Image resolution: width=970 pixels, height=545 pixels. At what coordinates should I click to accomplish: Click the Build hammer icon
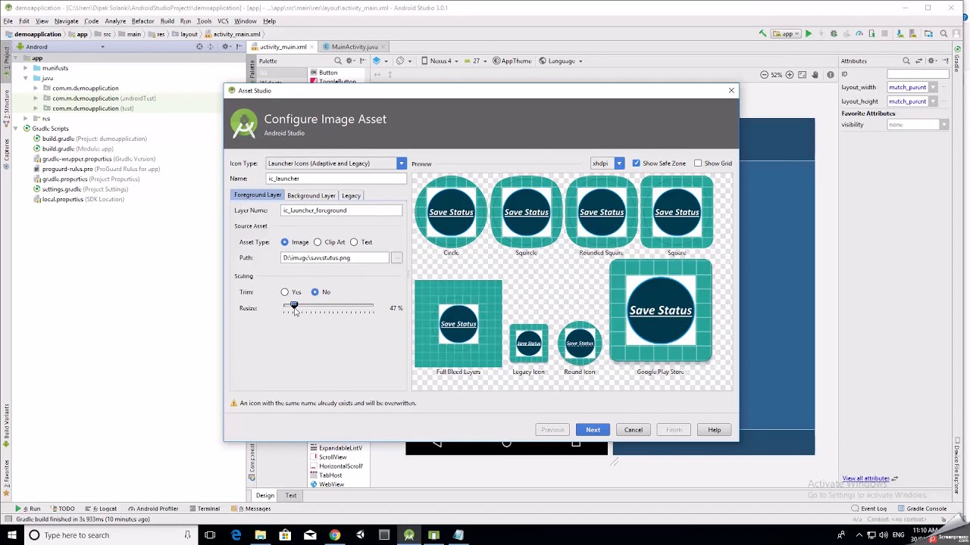761,33
